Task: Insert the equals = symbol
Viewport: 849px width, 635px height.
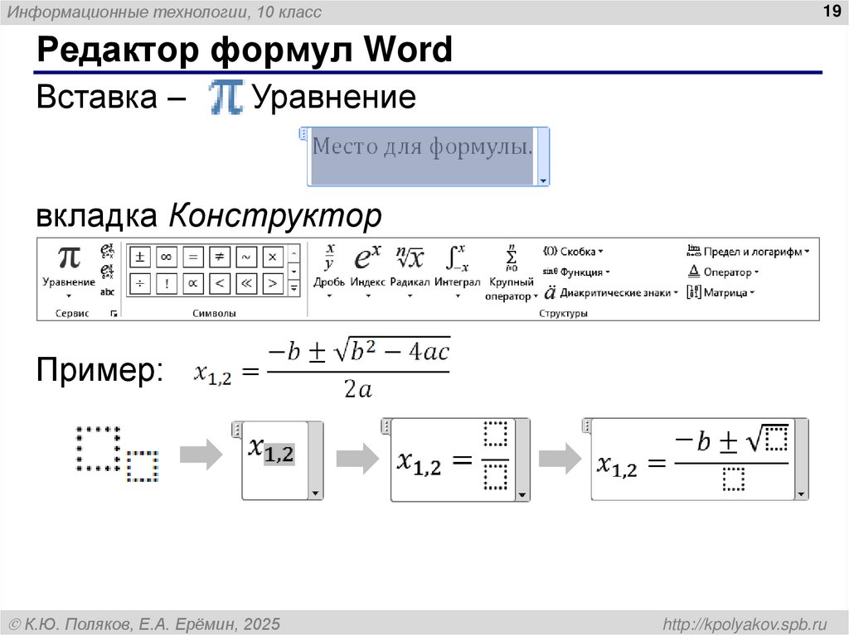Action: coord(192,257)
